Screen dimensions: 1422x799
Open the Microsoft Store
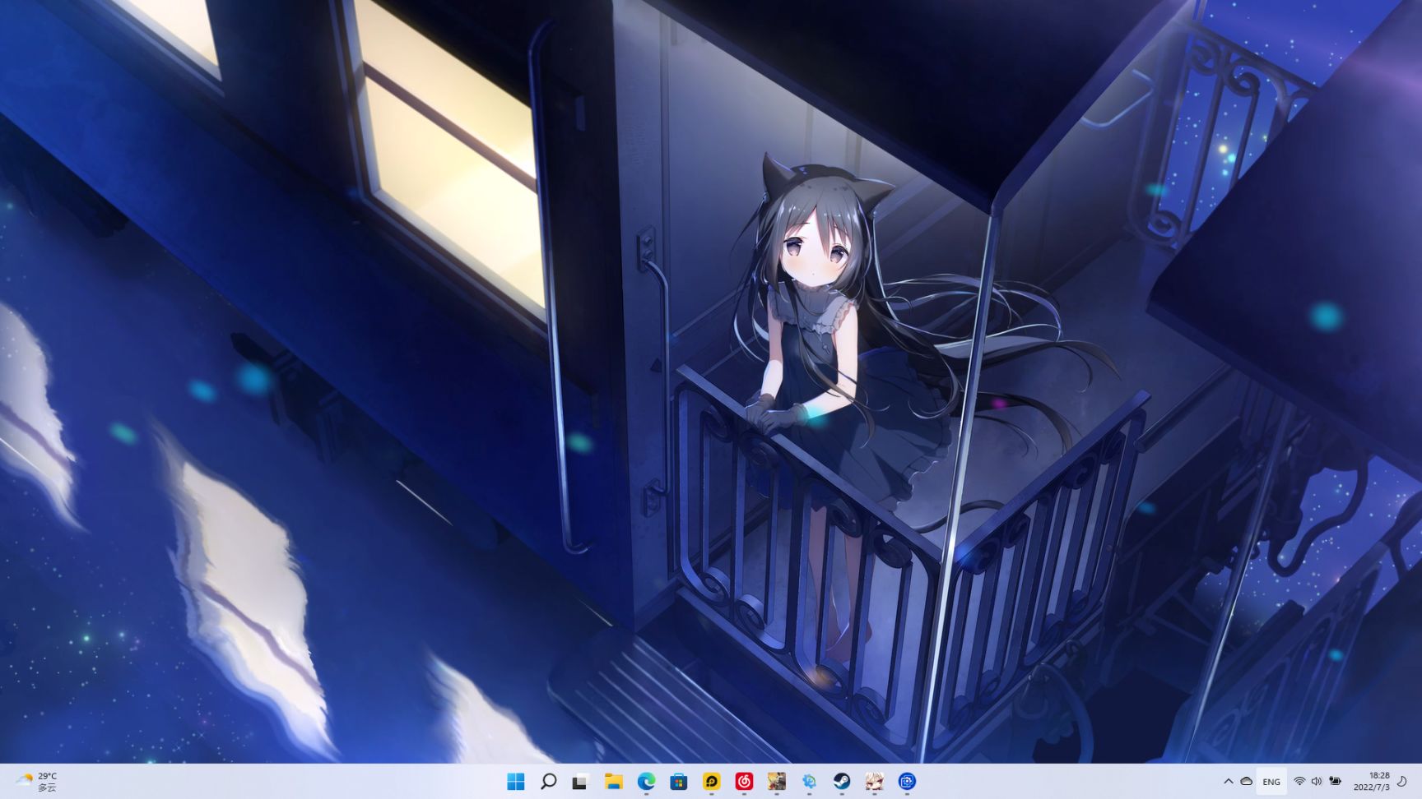click(x=679, y=781)
